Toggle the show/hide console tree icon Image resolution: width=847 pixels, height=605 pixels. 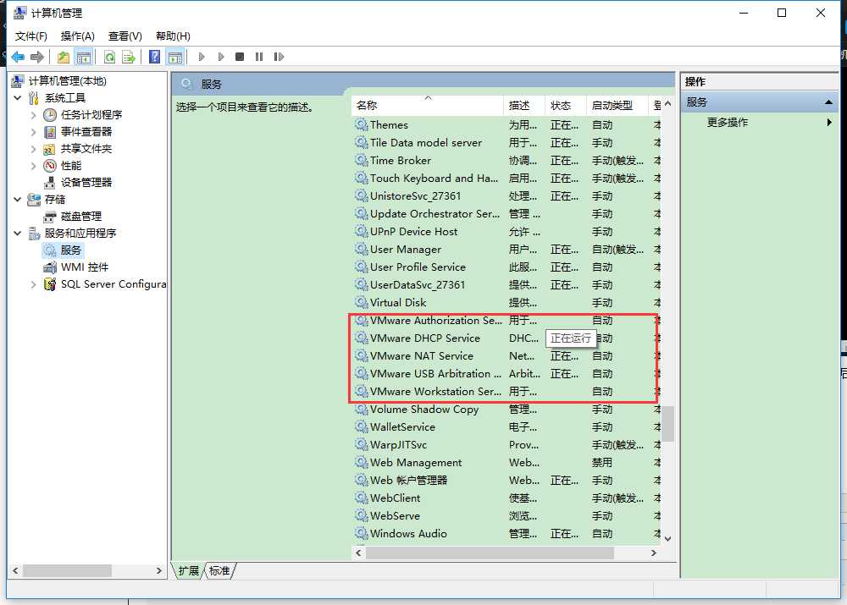click(x=83, y=57)
